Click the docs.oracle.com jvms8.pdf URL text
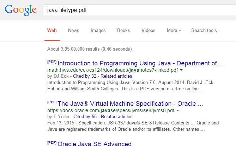 (111, 110)
